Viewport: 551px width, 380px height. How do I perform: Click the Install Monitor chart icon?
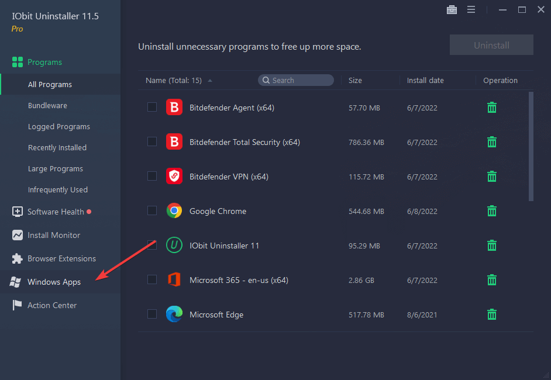[x=17, y=235]
